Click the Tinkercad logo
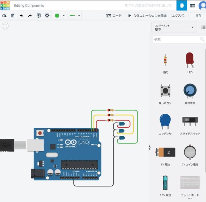Screen dimensions: 206x202 (x=5, y=6)
